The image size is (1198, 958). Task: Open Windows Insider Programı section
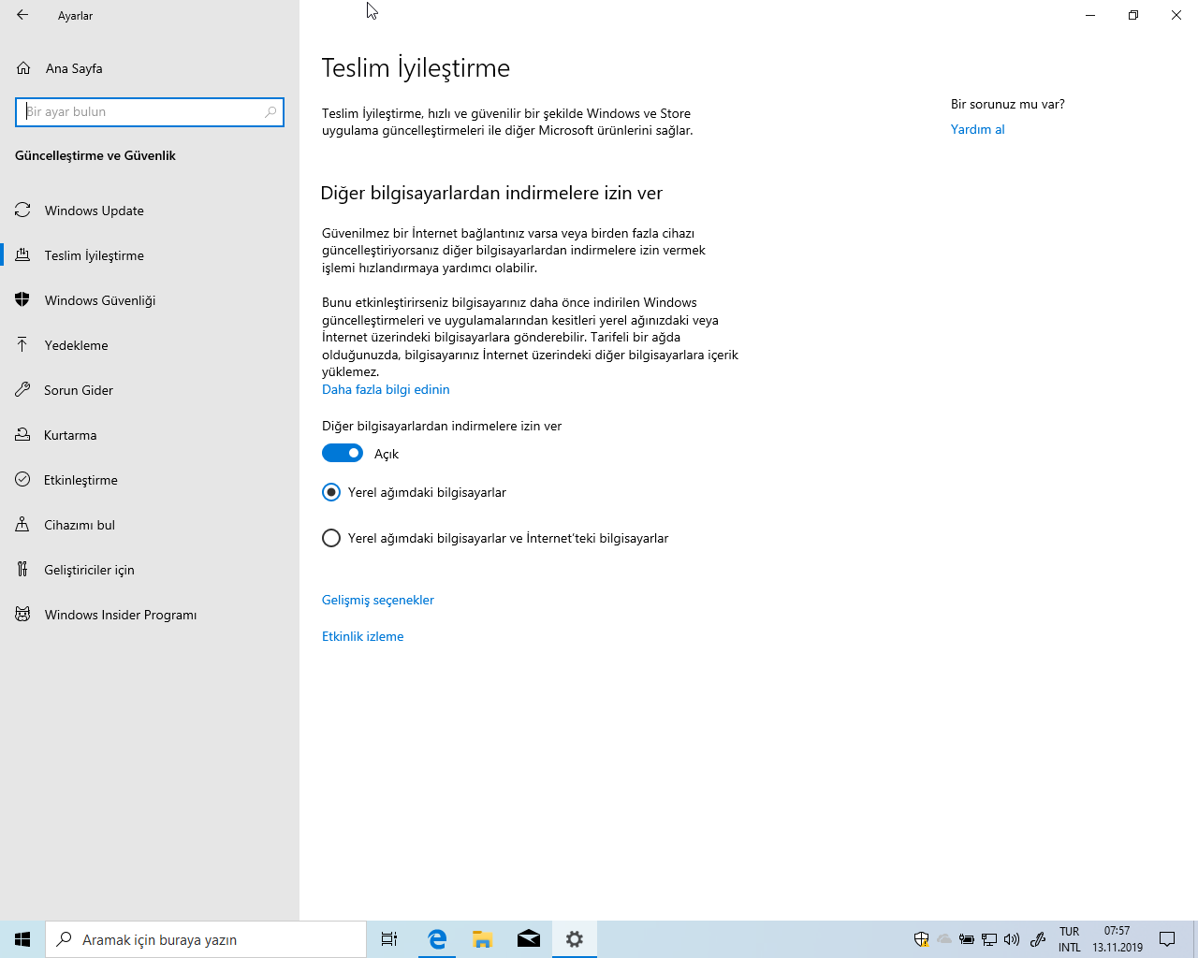(150, 615)
